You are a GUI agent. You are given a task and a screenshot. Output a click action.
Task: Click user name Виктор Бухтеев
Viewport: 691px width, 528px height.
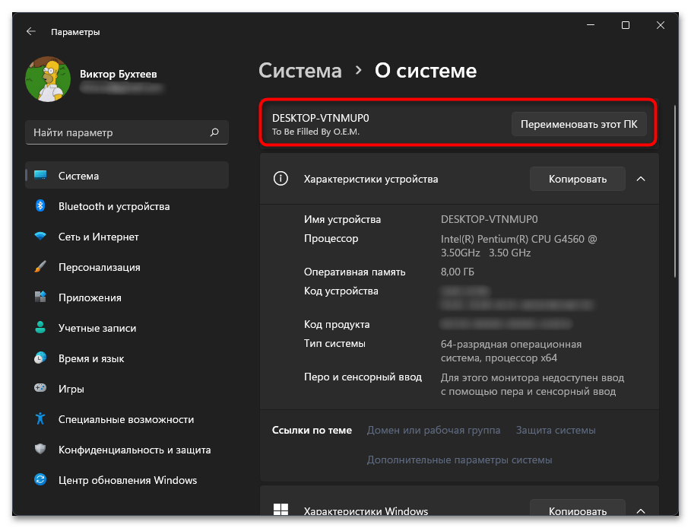click(x=118, y=74)
